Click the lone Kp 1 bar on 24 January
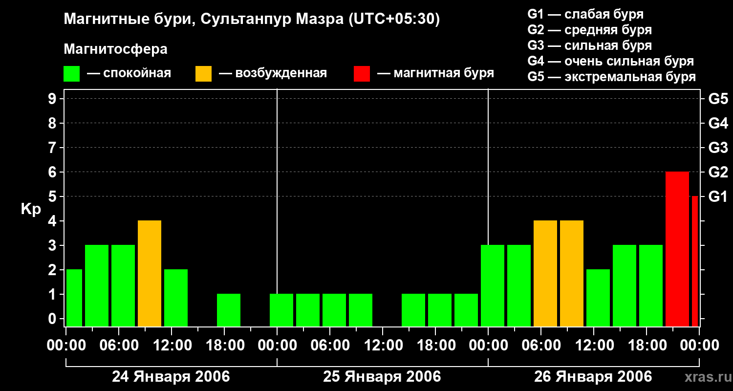 tap(229, 310)
